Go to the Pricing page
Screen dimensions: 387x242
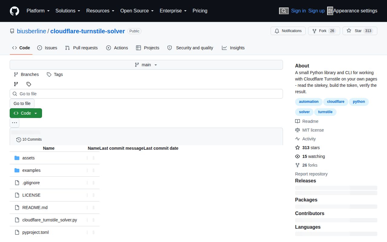200,11
